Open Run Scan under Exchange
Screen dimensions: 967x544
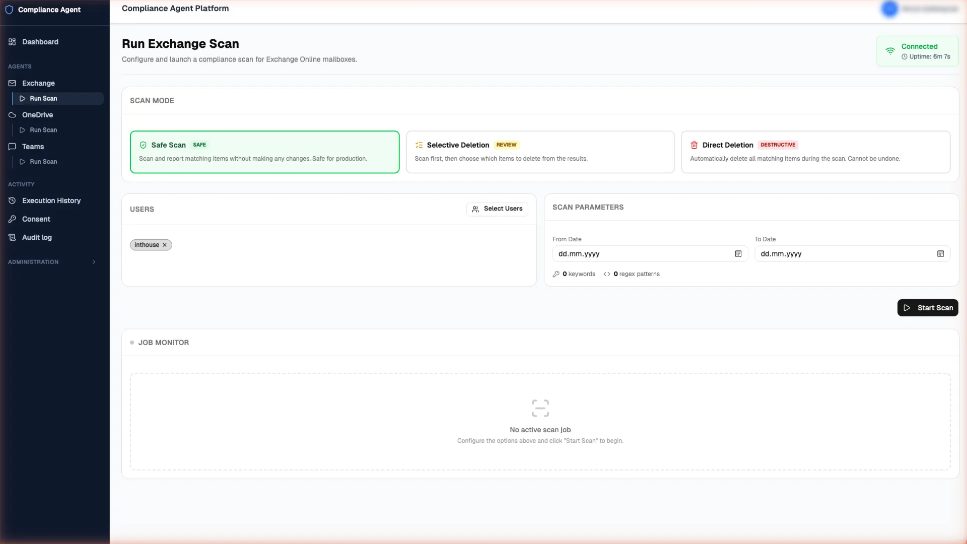point(58,98)
